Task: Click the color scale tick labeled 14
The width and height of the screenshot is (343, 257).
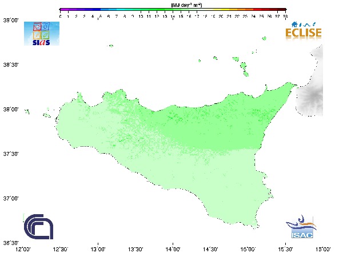Action: coord(173,17)
